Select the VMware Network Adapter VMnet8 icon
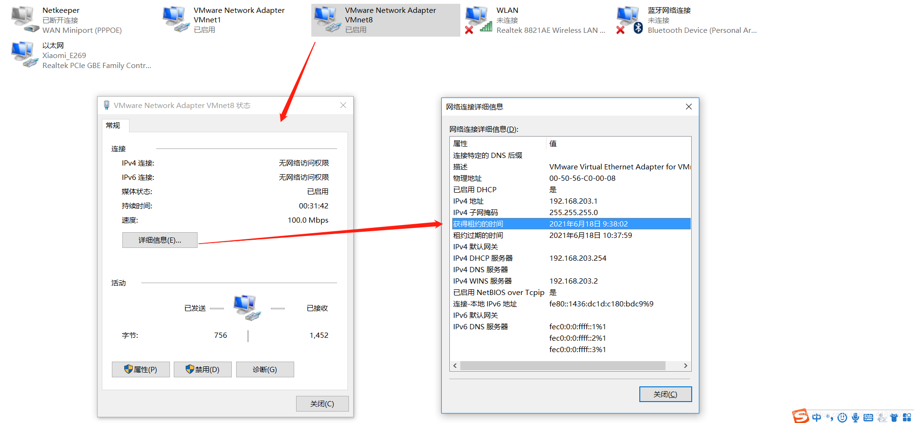Viewport: 914px width, 423px height. [x=328, y=20]
